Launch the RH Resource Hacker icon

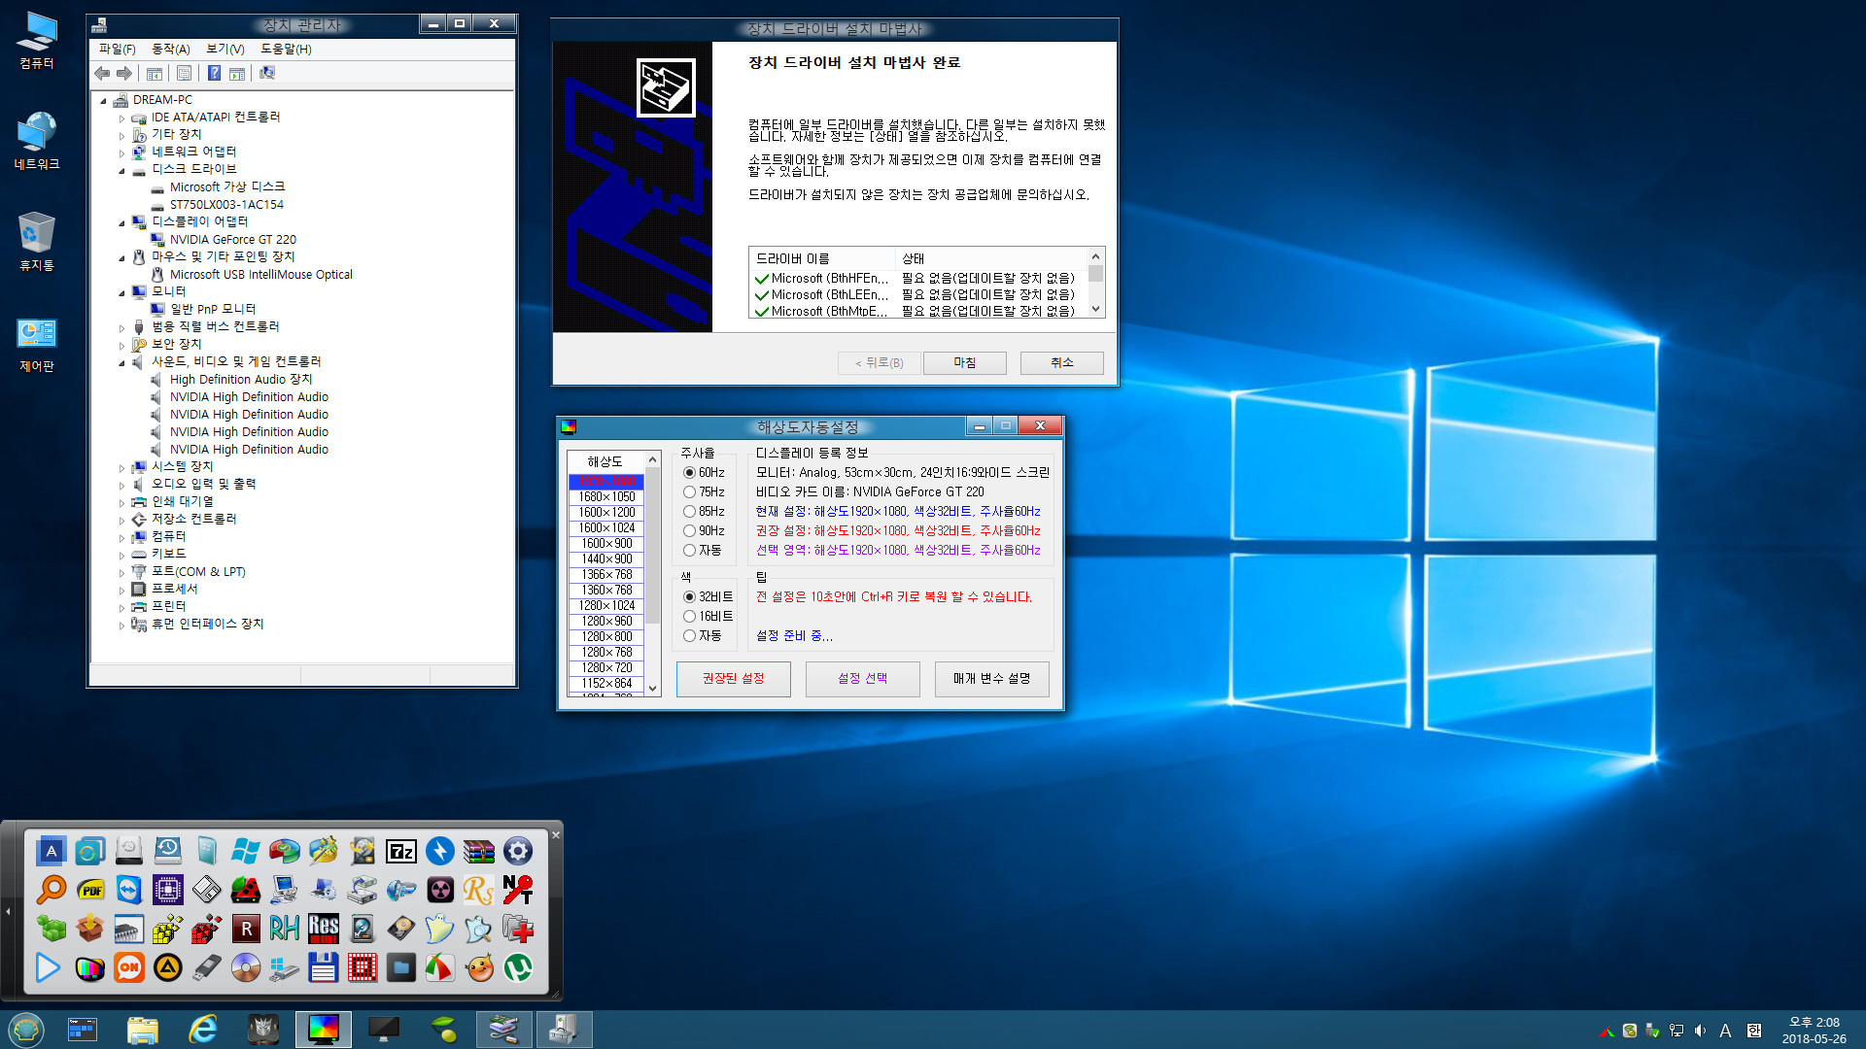coord(284,930)
